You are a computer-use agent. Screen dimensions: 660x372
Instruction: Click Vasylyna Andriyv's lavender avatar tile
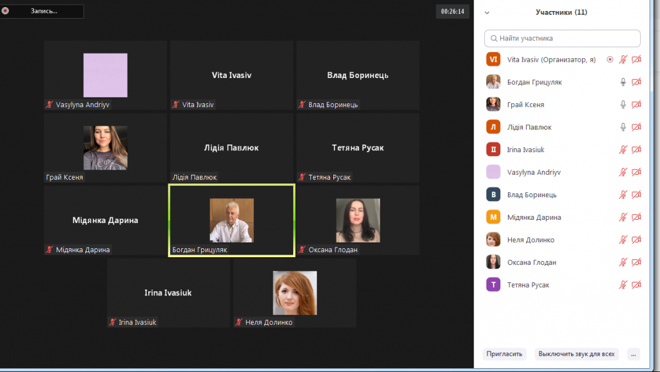105,75
